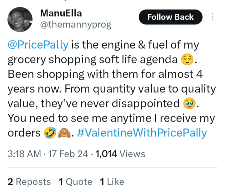The image size is (225, 192).
Task: View the 2 Reposts list
Action: click(29, 182)
